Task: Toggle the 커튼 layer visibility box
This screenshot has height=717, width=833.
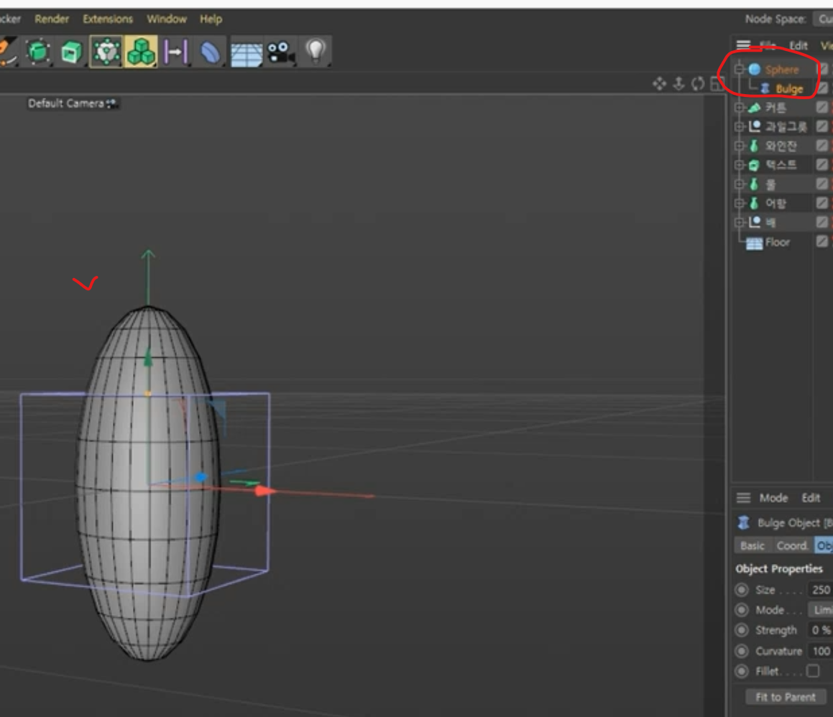Action: [x=822, y=107]
